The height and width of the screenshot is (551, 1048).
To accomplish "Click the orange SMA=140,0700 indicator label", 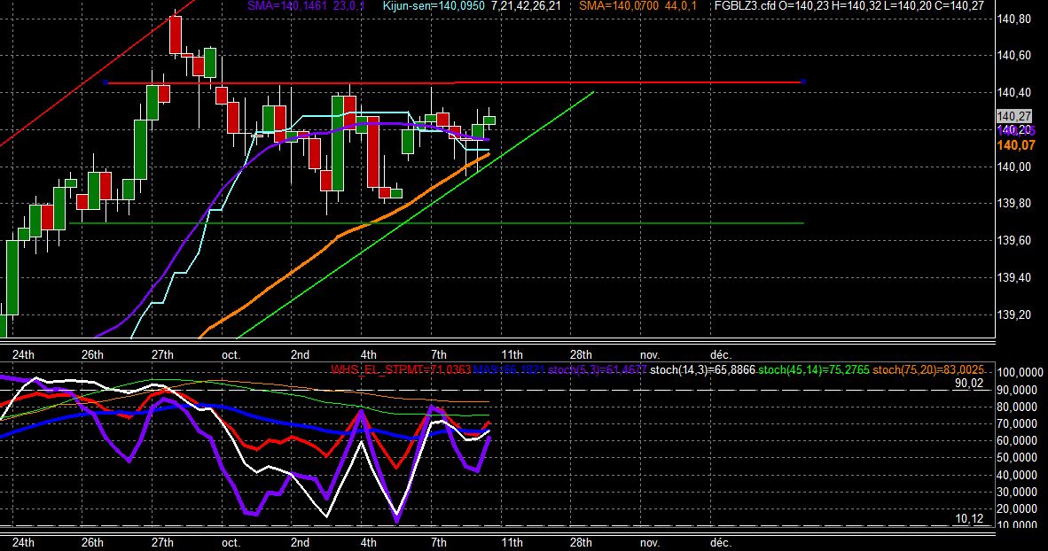I will click(x=637, y=6).
